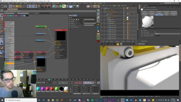Select the Live Selection tool
Screen dimensions: 181x102
[x=10, y=6]
